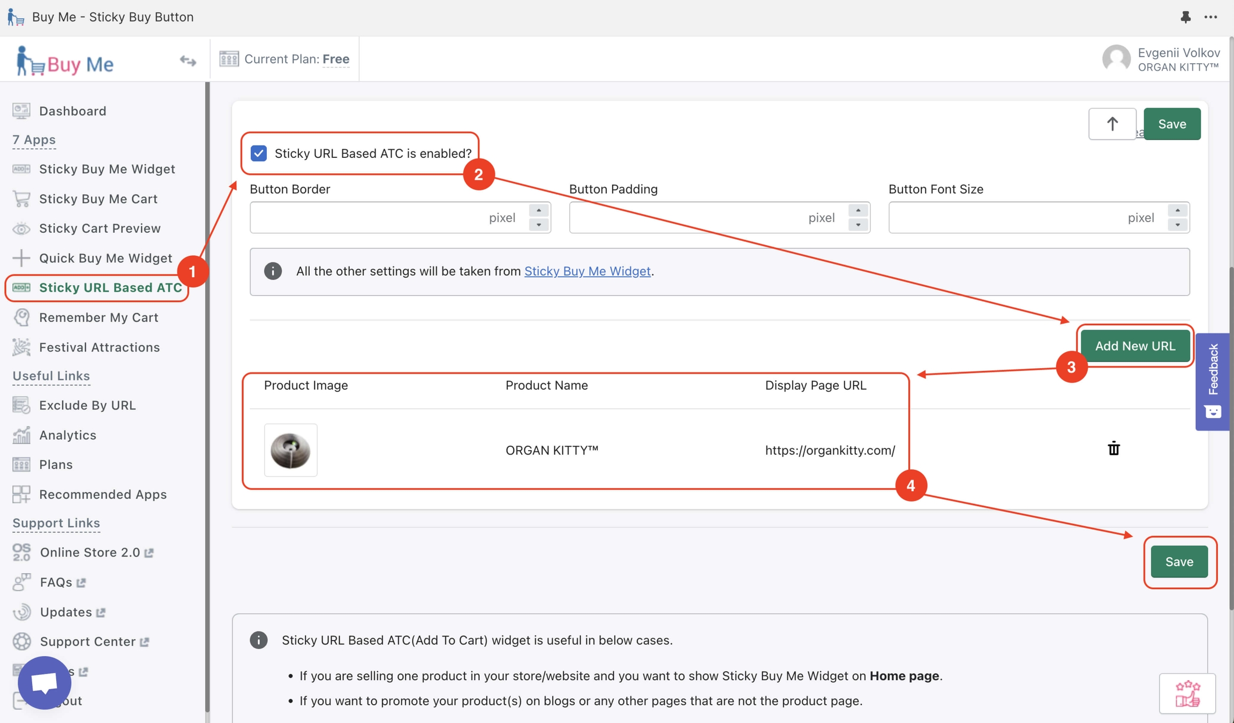Increase Button Font Size value
This screenshot has height=723, width=1234.
coord(1177,211)
